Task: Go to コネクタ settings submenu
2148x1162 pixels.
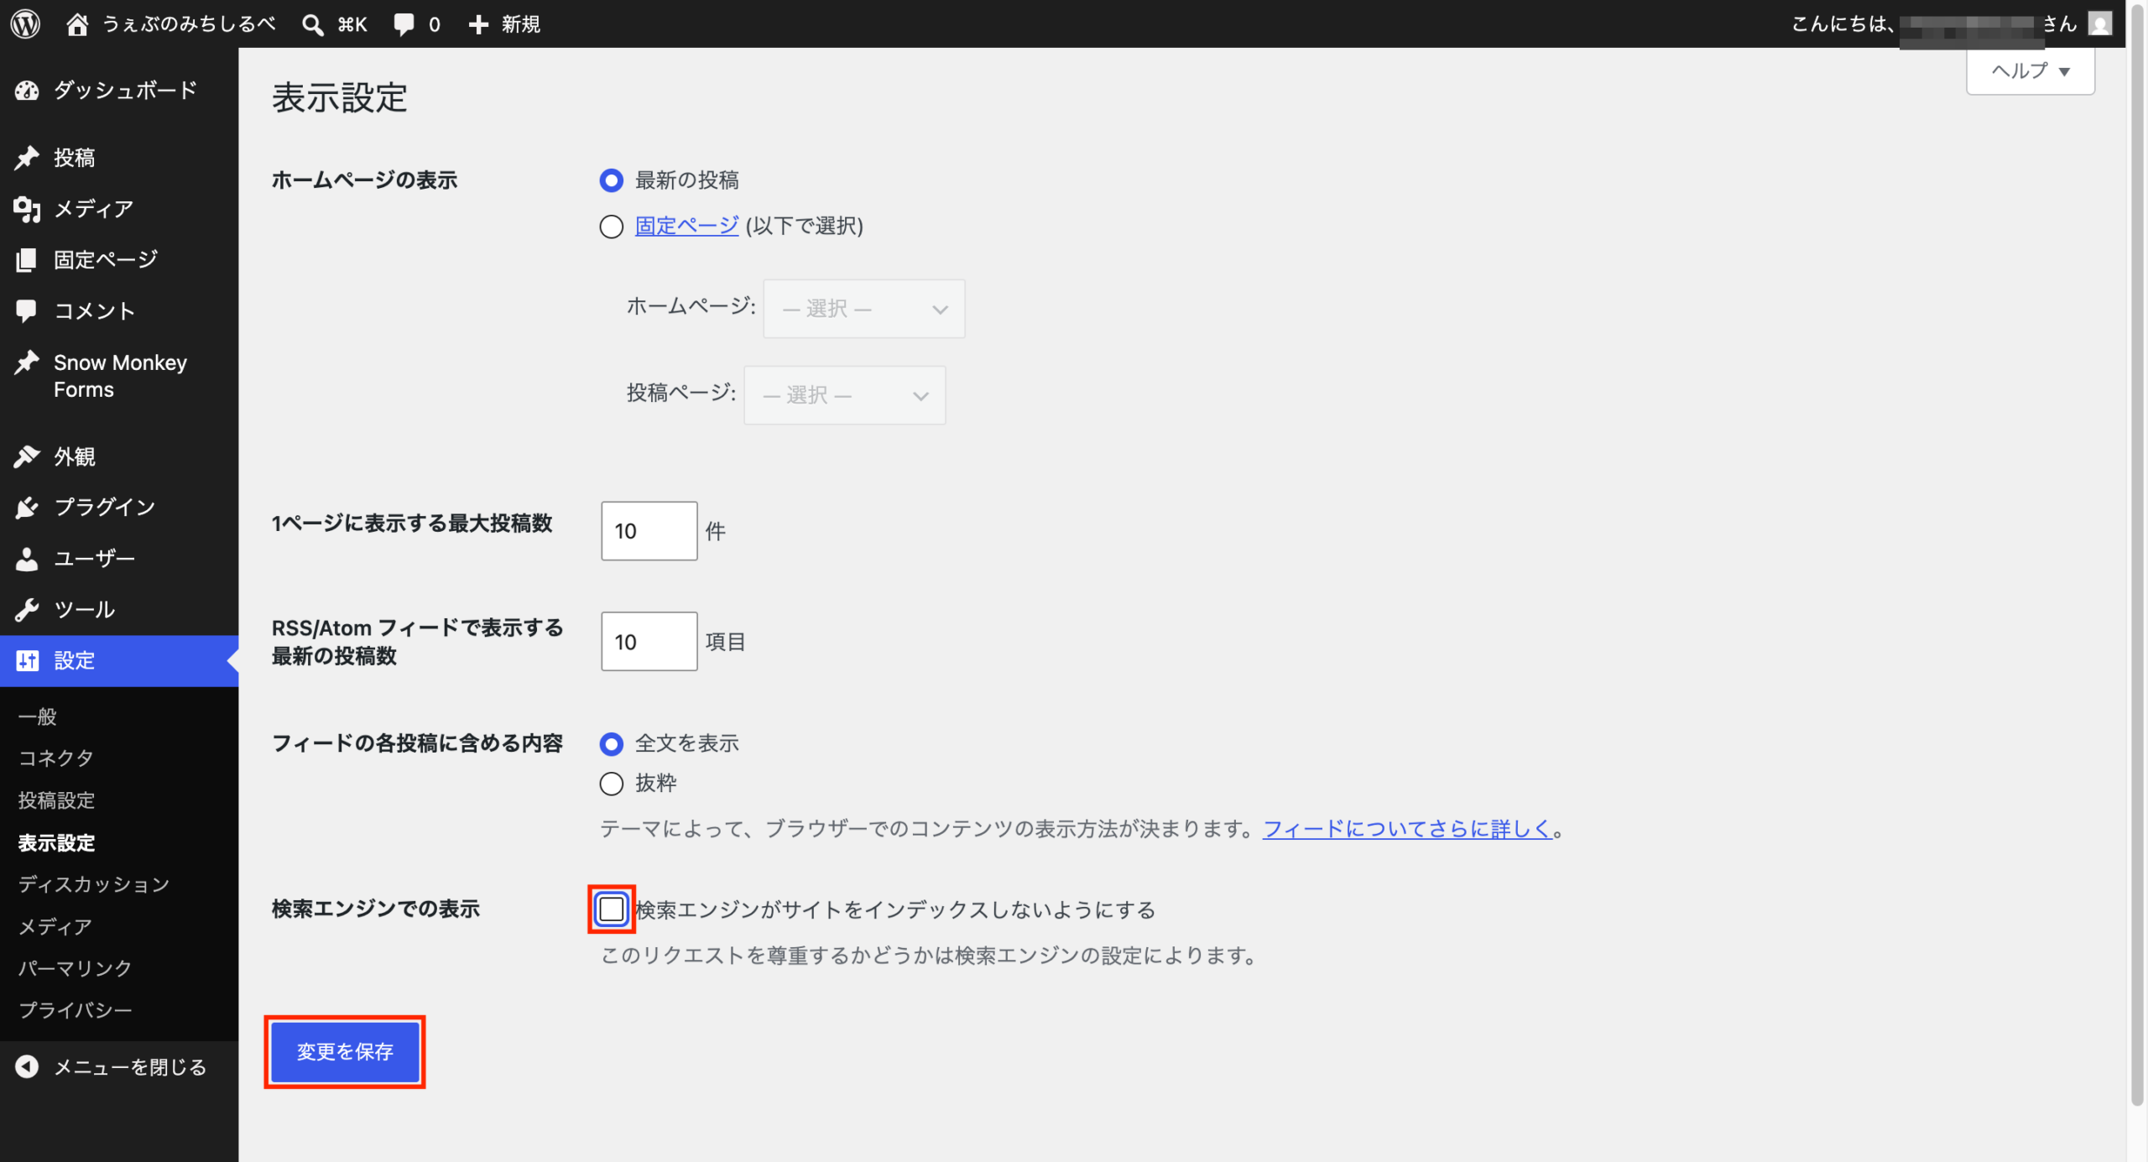Action: pos(56,758)
